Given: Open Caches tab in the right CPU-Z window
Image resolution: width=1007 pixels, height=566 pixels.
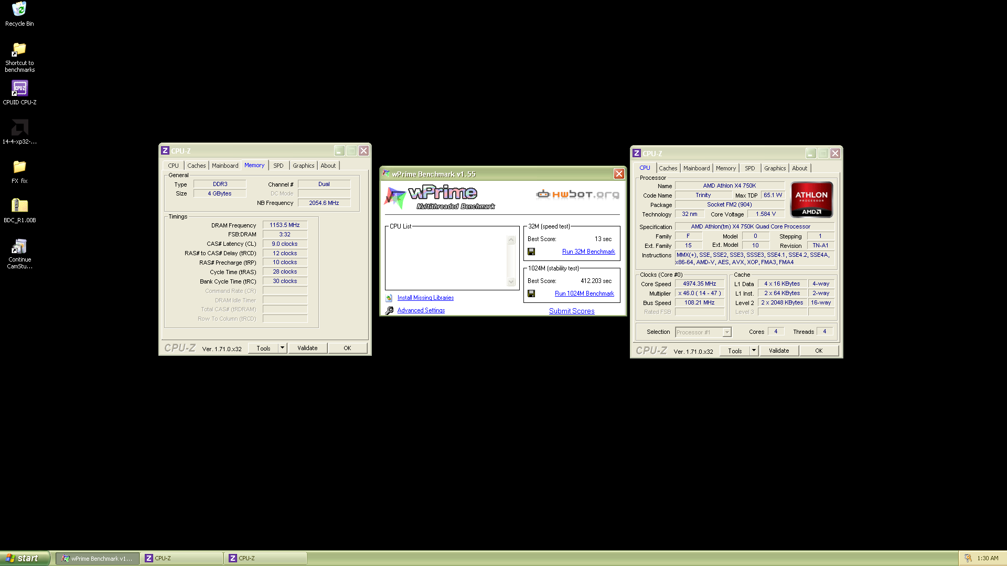Looking at the screenshot, I should pyautogui.click(x=668, y=168).
